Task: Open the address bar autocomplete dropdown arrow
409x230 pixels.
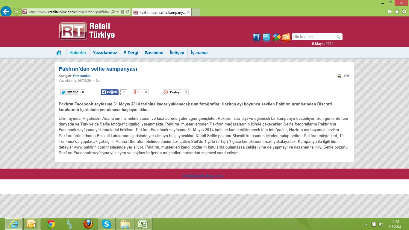Action: pos(118,12)
